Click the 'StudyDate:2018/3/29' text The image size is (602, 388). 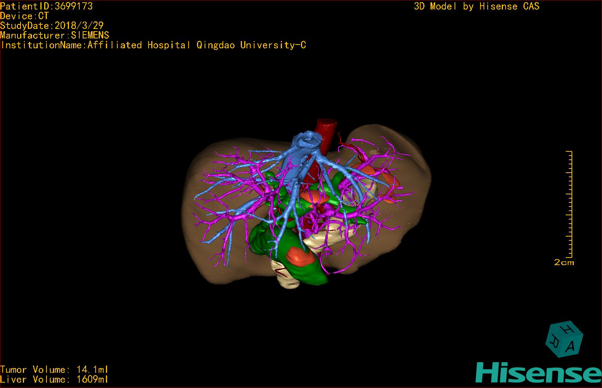[x=52, y=25]
